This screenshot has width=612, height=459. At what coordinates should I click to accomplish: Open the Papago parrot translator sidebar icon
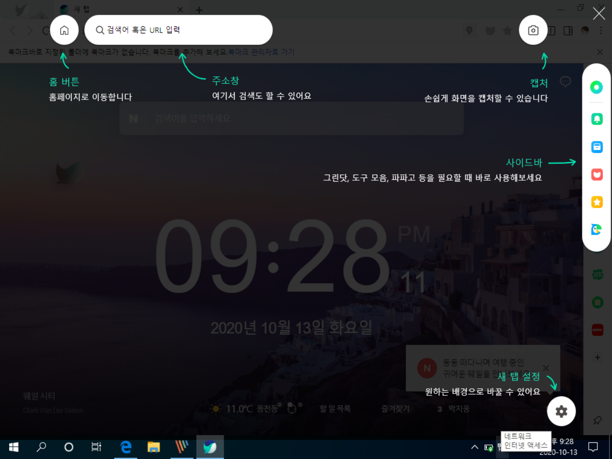[x=596, y=229]
